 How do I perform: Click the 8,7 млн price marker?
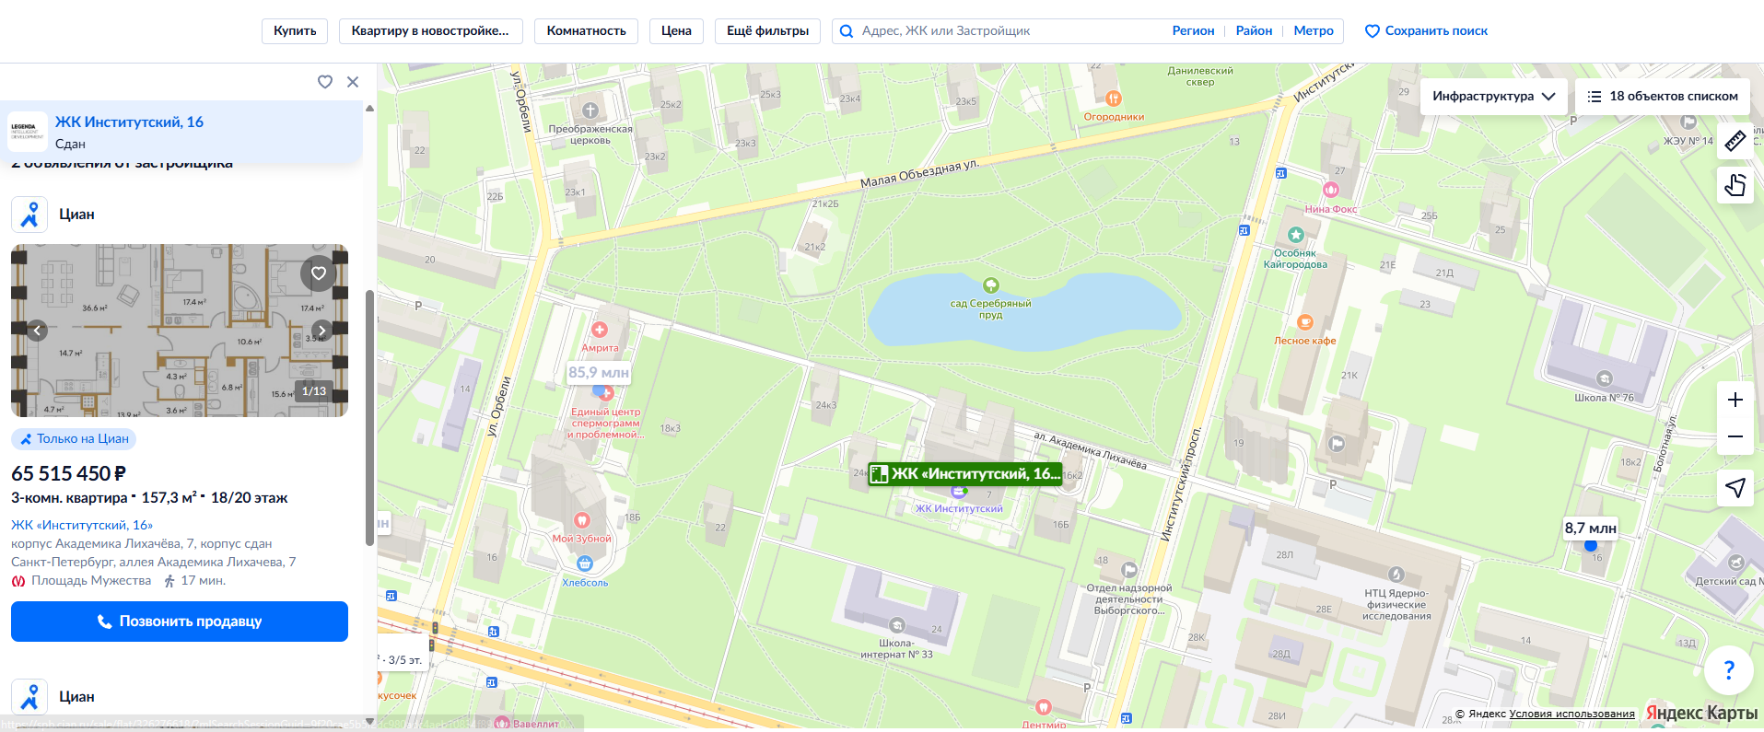click(1590, 529)
